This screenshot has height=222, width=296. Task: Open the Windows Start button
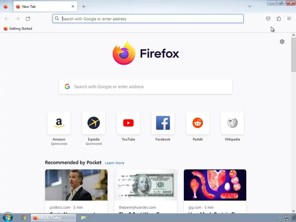tap(8, 217)
